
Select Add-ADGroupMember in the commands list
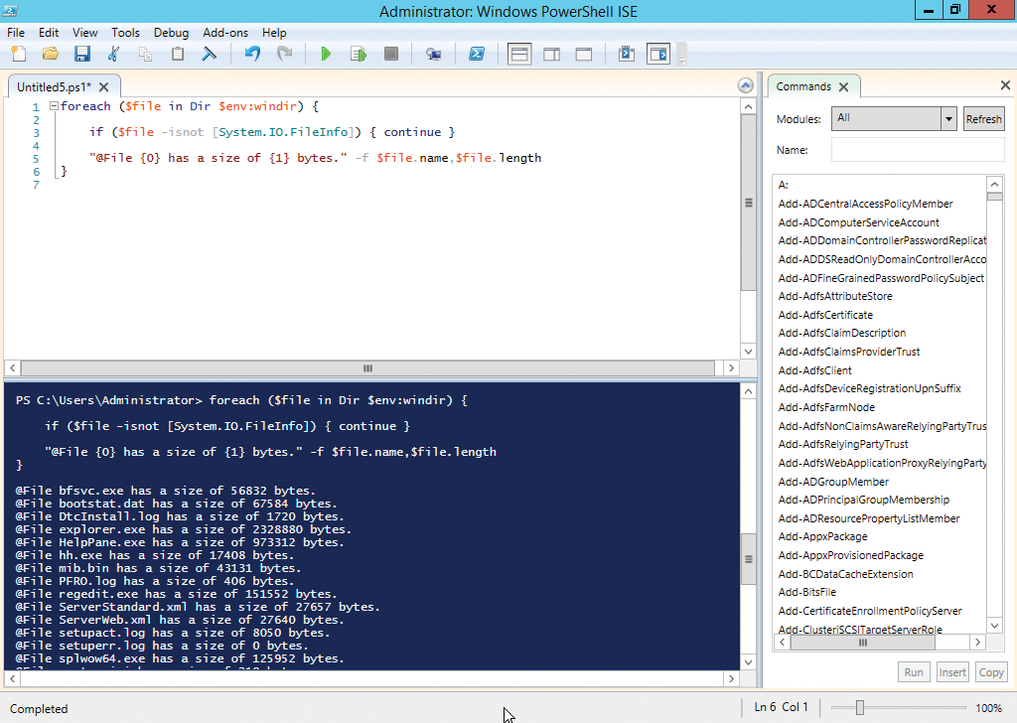coord(833,482)
